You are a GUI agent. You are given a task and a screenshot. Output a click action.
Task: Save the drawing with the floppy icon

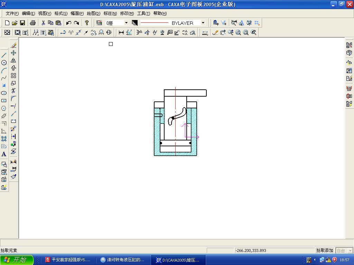(22, 23)
